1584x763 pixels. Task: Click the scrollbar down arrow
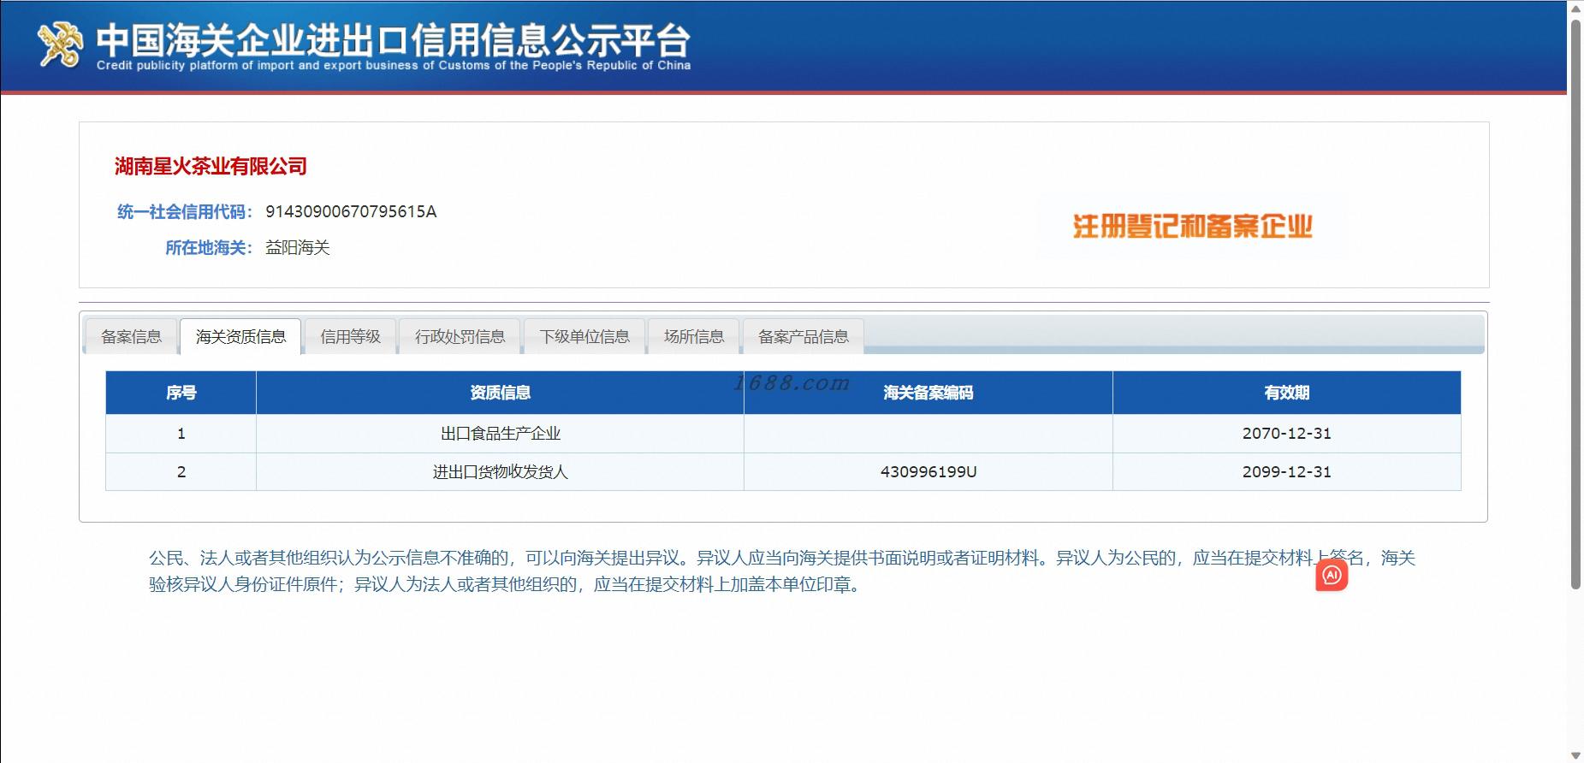[x=1575, y=754]
